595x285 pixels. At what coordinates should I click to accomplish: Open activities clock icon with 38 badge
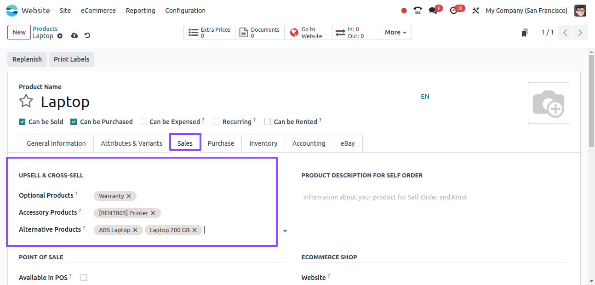(x=454, y=10)
